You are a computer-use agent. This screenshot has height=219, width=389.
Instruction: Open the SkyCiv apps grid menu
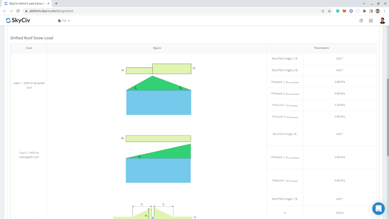pos(371,21)
